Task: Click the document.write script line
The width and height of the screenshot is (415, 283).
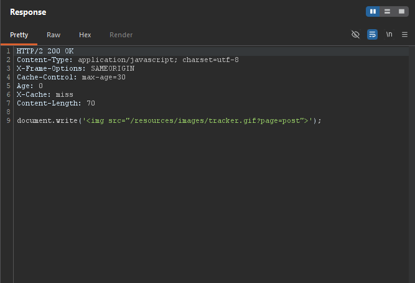Action: pyautogui.click(x=169, y=121)
